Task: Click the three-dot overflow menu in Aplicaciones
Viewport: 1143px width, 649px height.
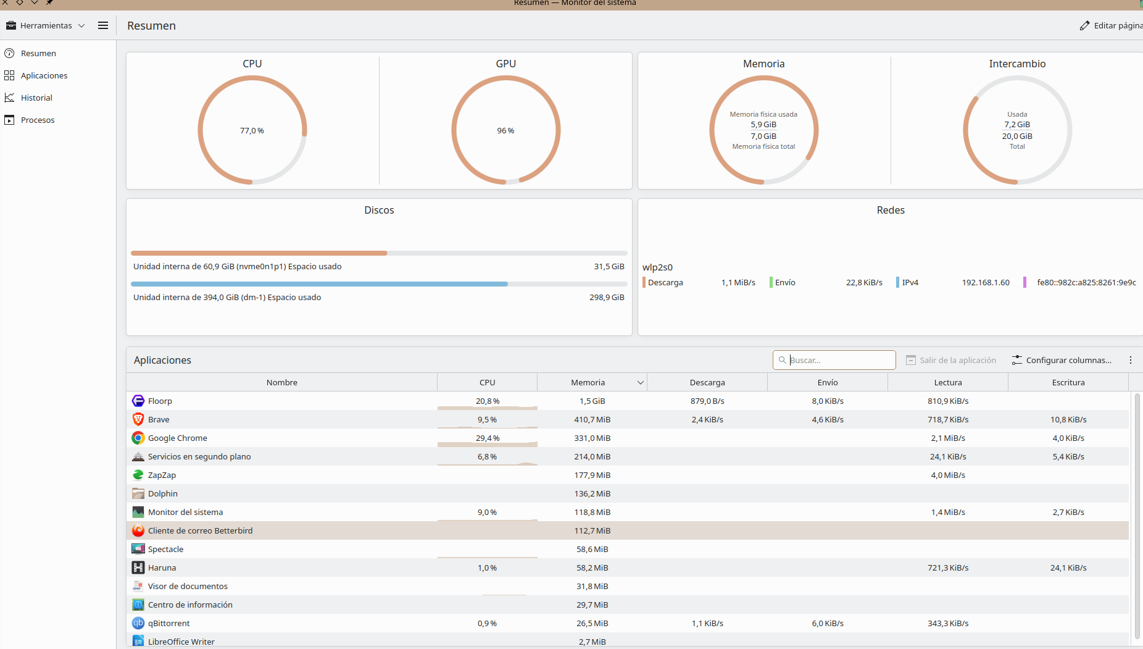Action: click(1130, 360)
